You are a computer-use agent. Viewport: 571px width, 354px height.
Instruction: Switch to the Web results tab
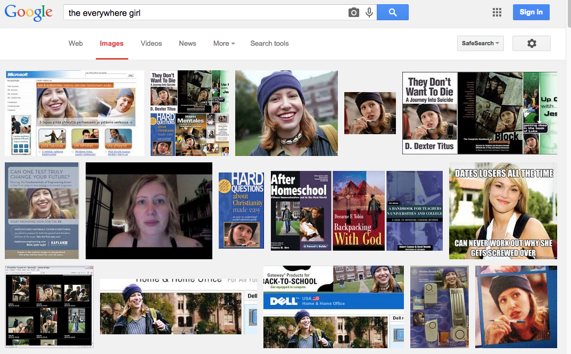tap(76, 43)
